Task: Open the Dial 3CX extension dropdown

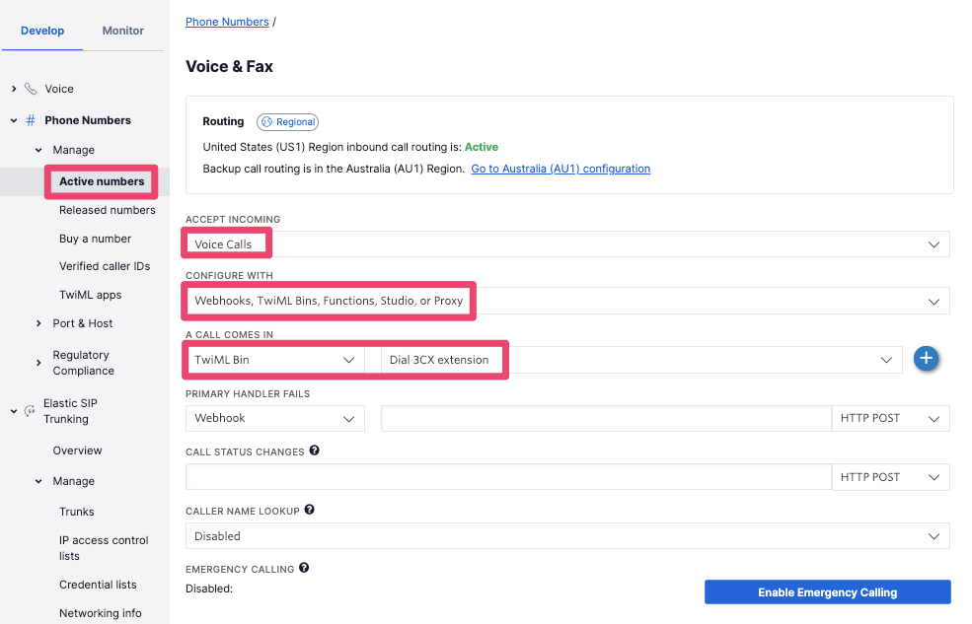Action: point(641,360)
